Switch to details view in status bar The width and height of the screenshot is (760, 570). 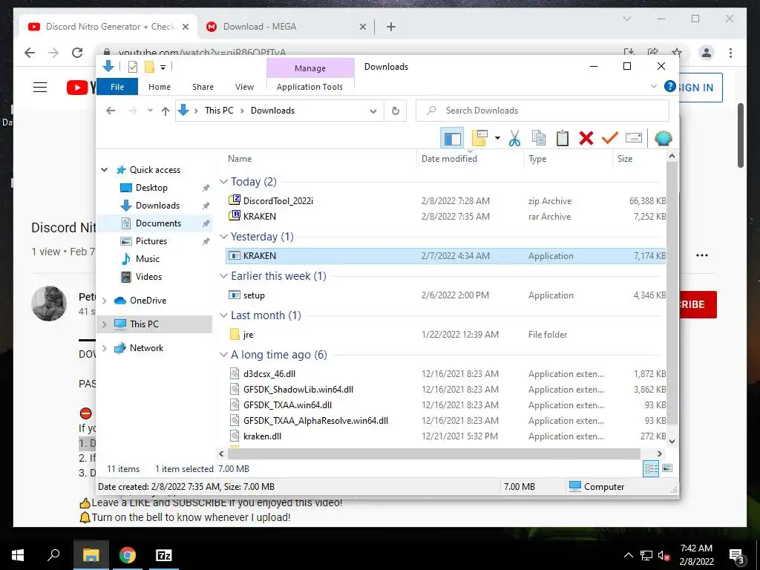pyautogui.click(x=651, y=468)
